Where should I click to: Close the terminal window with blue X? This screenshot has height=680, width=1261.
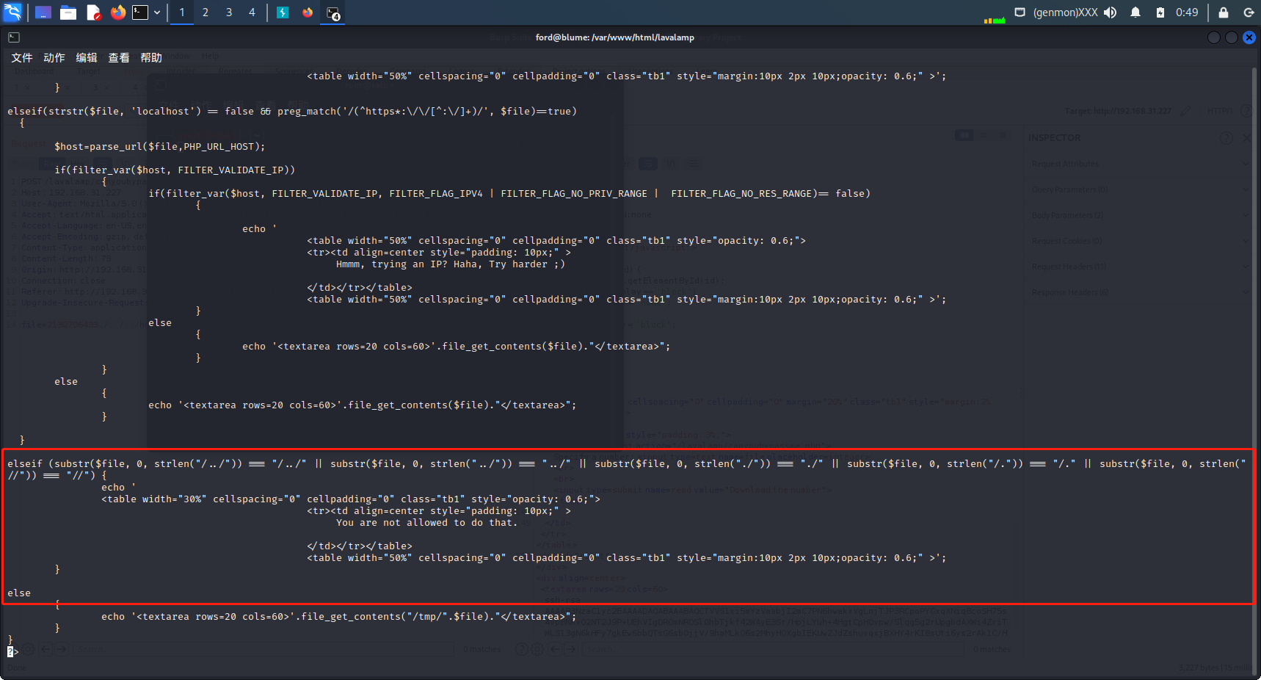point(1249,37)
